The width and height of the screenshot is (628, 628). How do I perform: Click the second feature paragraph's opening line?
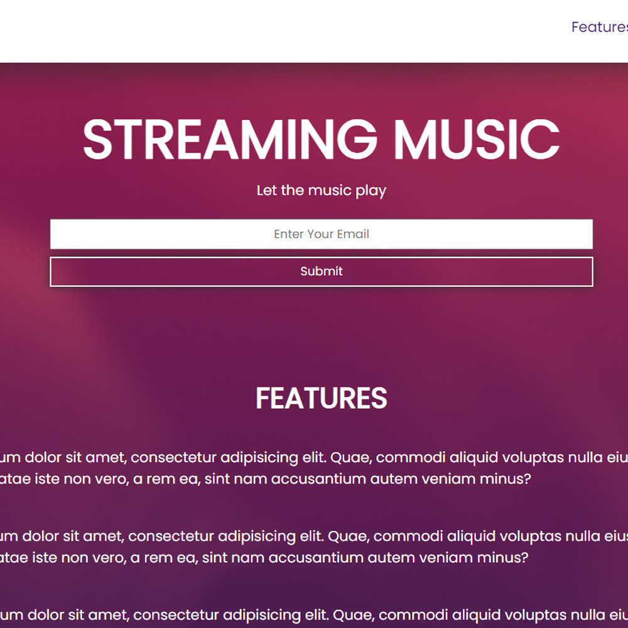tap(314, 536)
